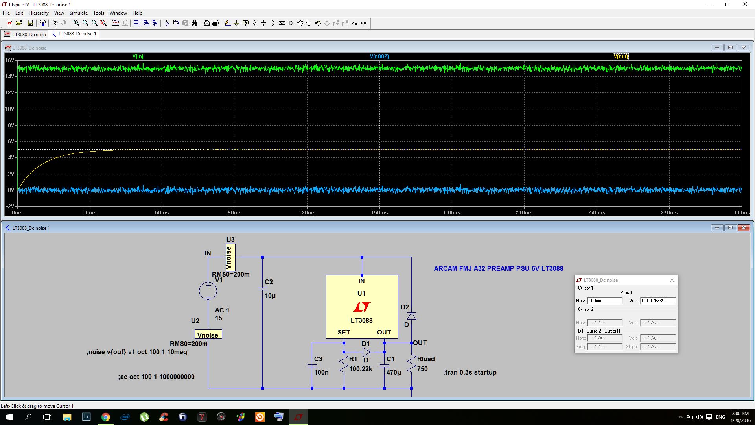Click the Zoom Out magnifier icon
The height and width of the screenshot is (425, 755).
click(94, 23)
